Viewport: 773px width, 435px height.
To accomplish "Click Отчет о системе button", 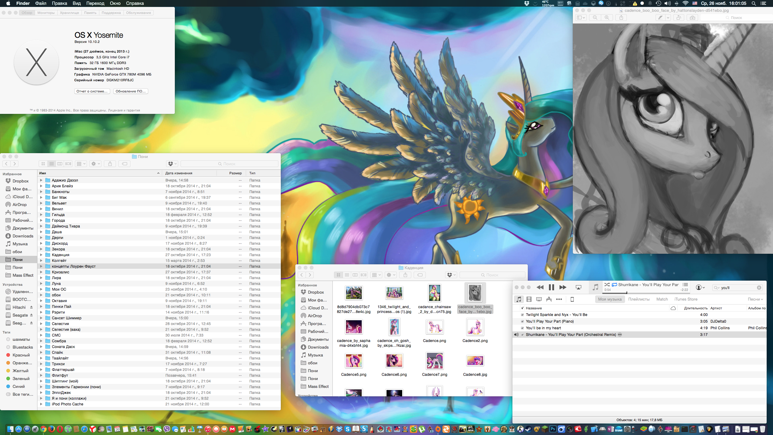I will [x=92, y=91].
